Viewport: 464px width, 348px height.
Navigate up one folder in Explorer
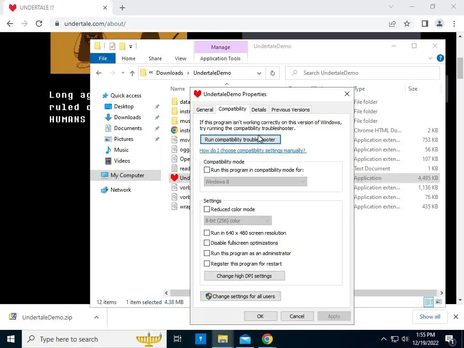pos(132,73)
